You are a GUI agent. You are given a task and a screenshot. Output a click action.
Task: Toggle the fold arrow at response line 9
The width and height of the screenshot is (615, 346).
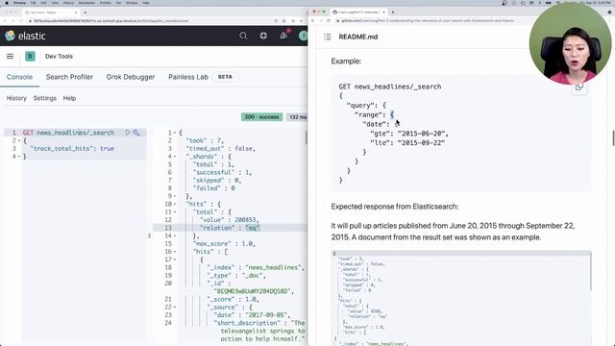(175, 196)
